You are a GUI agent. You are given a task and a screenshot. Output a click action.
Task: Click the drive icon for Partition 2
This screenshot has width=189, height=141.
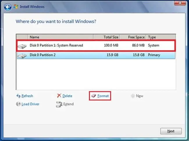[x=22, y=56]
